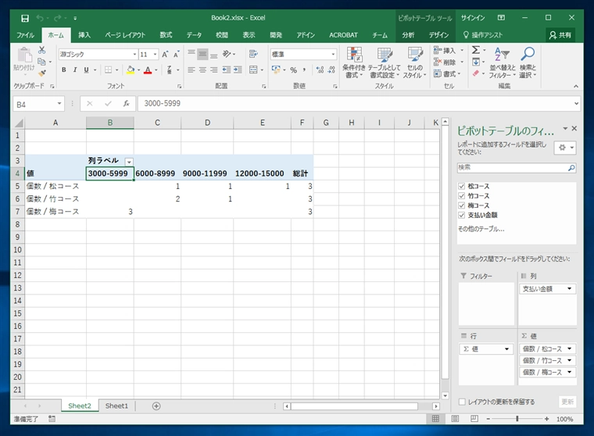Open Cell Styles (セルのスタイル)
Viewport: 594px width, 436px height.
click(x=414, y=63)
